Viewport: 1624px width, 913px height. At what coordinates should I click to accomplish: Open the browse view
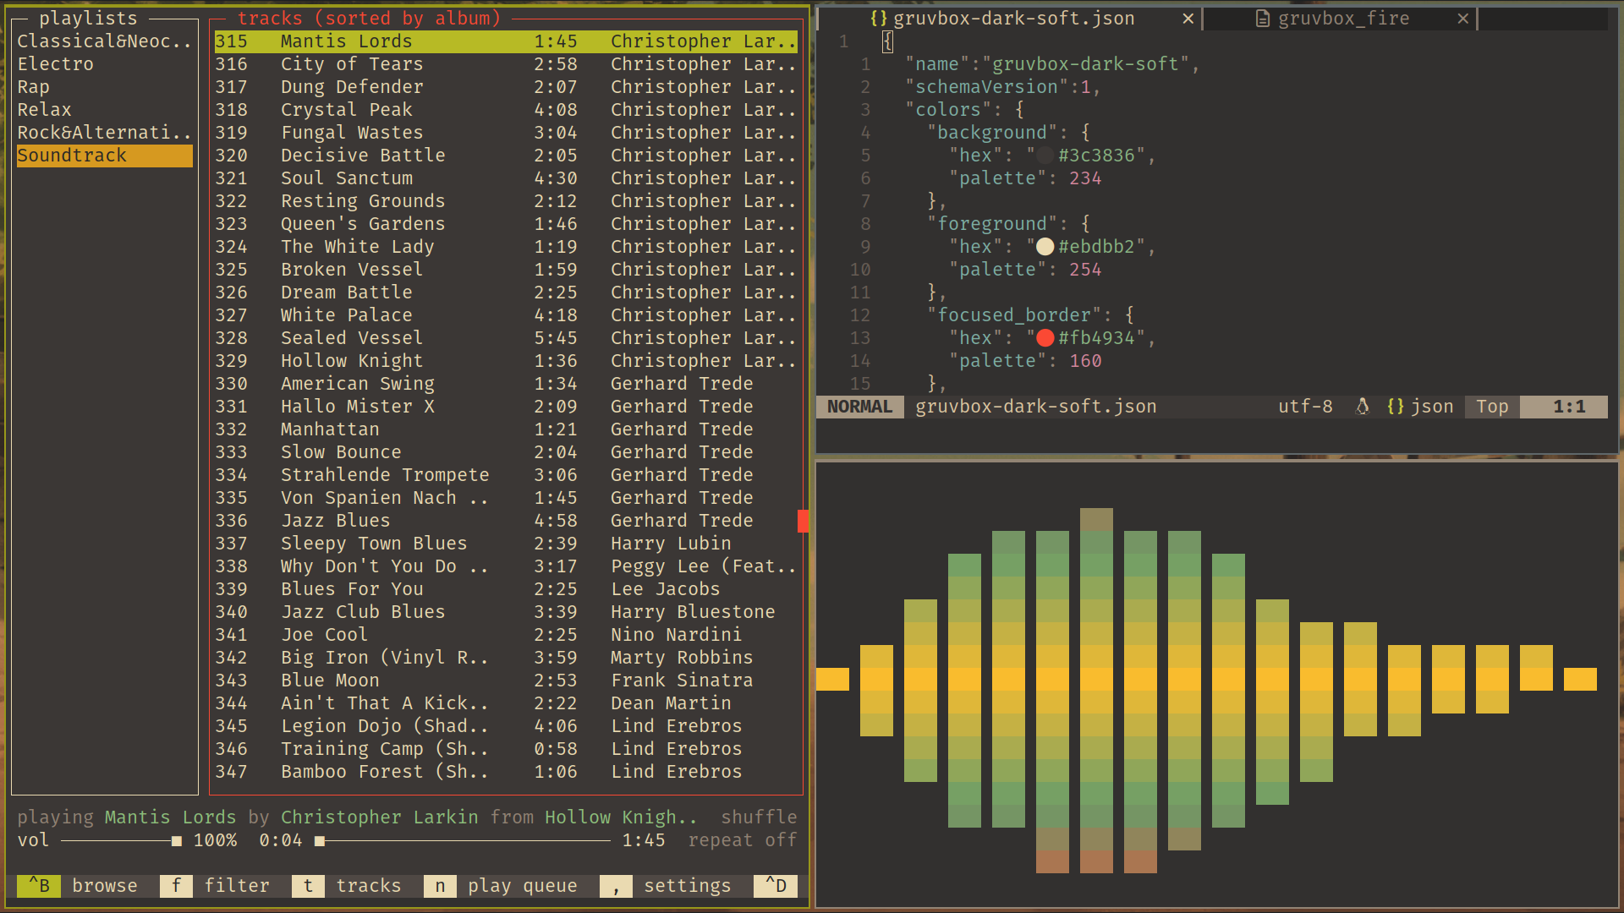tap(105, 886)
